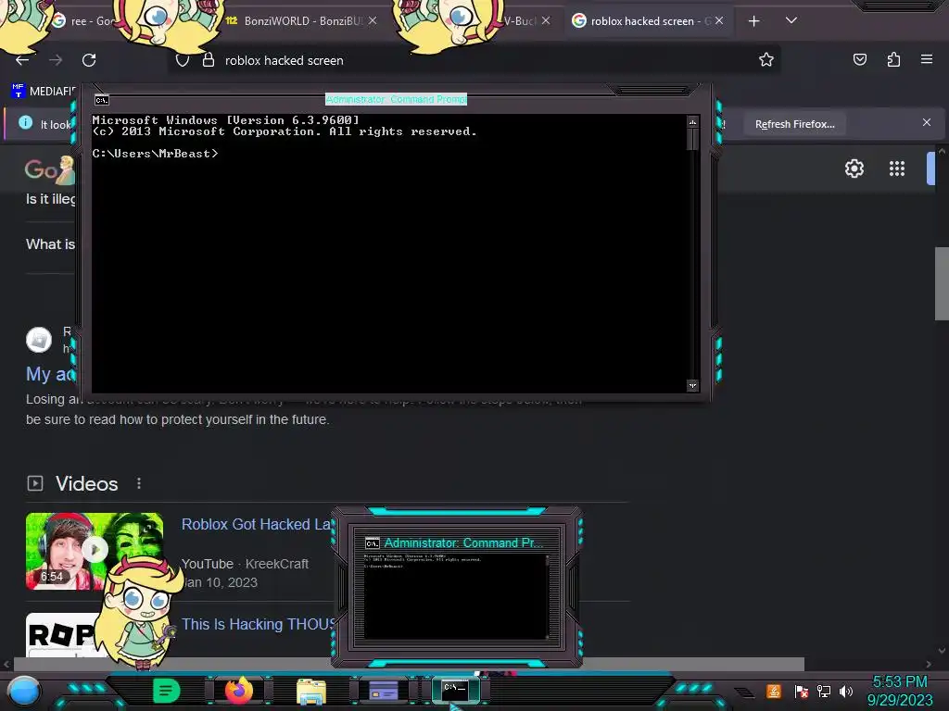Open Firefox extensions puzzle icon
The width and height of the screenshot is (949, 711).
tap(893, 59)
